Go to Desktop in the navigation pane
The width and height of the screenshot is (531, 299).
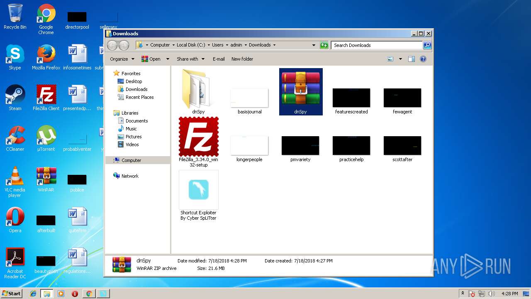pos(134,81)
